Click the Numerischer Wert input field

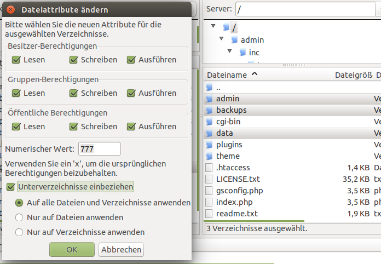100,149
